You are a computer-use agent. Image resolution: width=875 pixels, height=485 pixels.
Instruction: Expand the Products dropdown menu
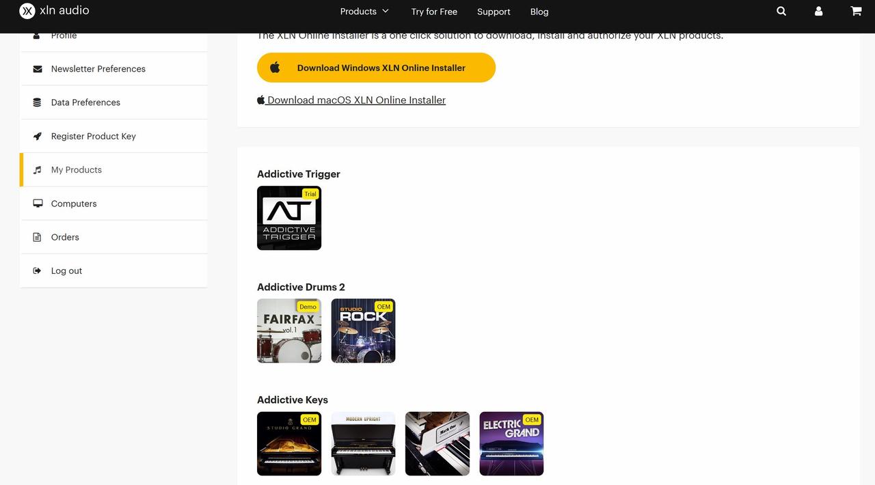[x=364, y=12]
